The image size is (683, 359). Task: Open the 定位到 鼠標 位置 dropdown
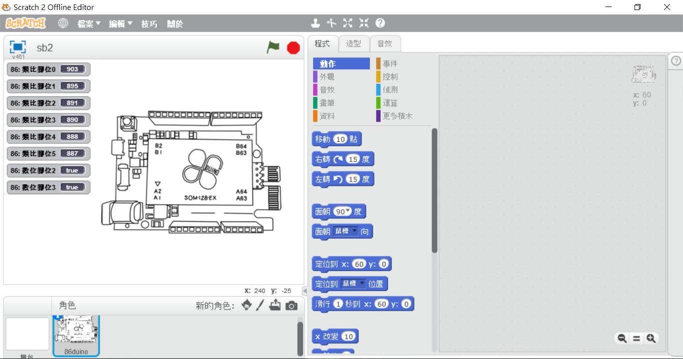coord(353,284)
